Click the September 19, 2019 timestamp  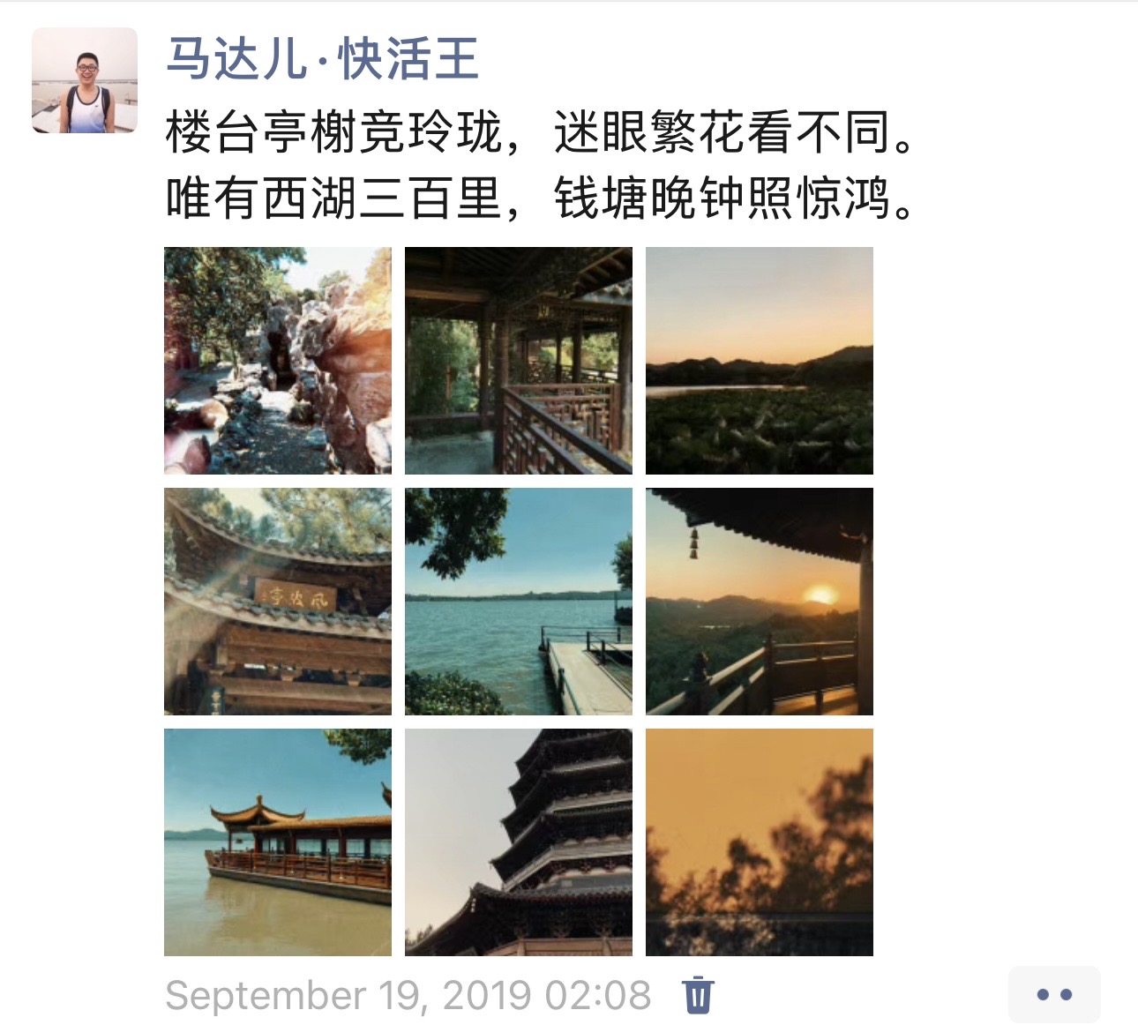(x=348, y=996)
